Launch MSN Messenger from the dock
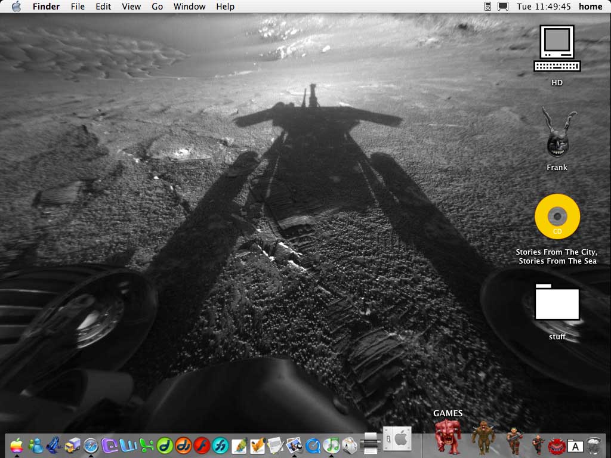Viewport: 611px width, 458px height. click(x=36, y=445)
